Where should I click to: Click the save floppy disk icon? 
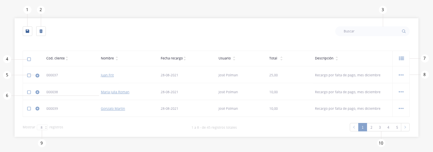tap(27, 31)
